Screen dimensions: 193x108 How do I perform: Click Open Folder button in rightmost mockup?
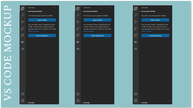[x=155, y=20]
